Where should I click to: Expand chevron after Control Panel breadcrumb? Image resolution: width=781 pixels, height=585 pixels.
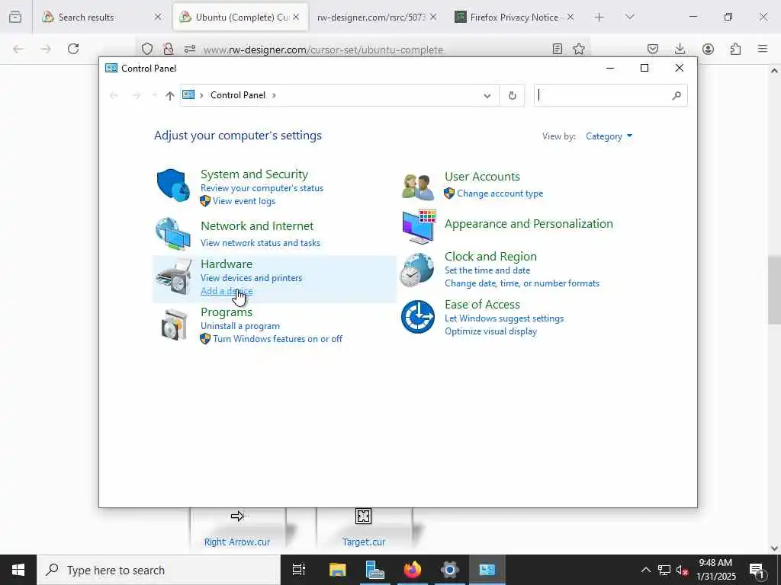tap(274, 95)
